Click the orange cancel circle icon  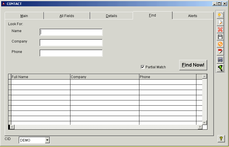[x=220, y=44]
